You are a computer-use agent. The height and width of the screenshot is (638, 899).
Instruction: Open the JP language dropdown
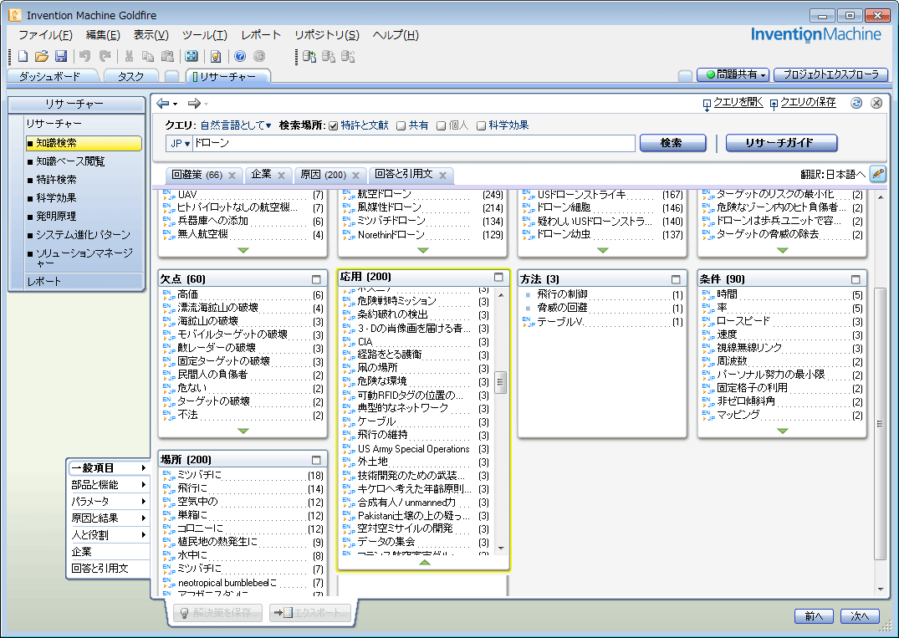point(180,143)
